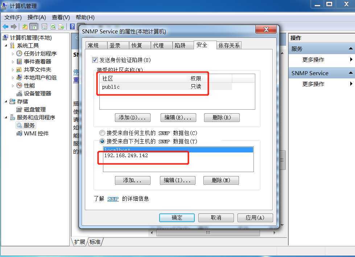
Task: Open the 操作(A) menu
Action: pyautogui.click(x=37, y=17)
